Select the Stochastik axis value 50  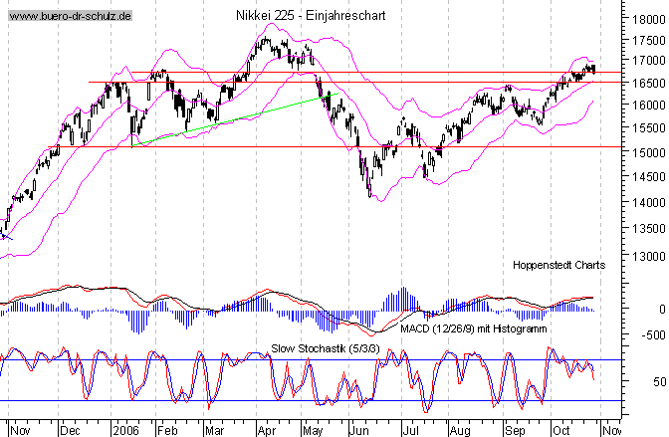[659, 381]
